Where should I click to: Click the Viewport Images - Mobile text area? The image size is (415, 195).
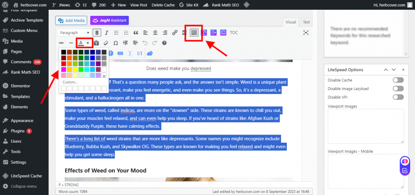tap(366, 171)
